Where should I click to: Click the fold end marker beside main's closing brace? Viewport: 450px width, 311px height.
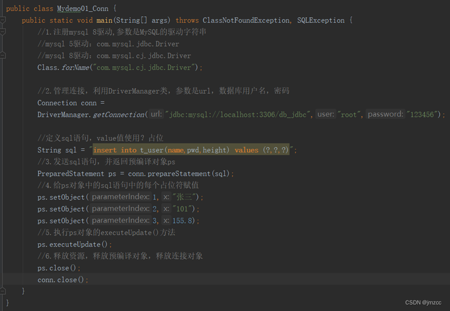(x=3, y=291)
